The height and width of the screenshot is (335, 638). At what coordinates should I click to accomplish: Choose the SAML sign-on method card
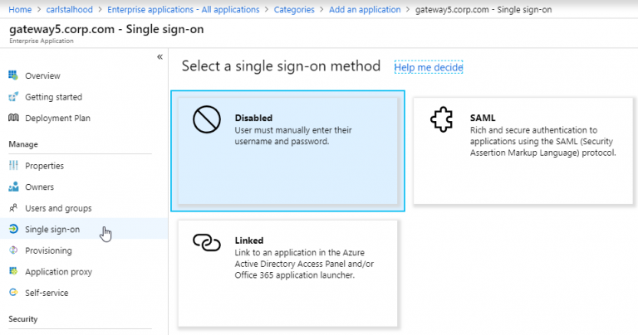(519, 150)
